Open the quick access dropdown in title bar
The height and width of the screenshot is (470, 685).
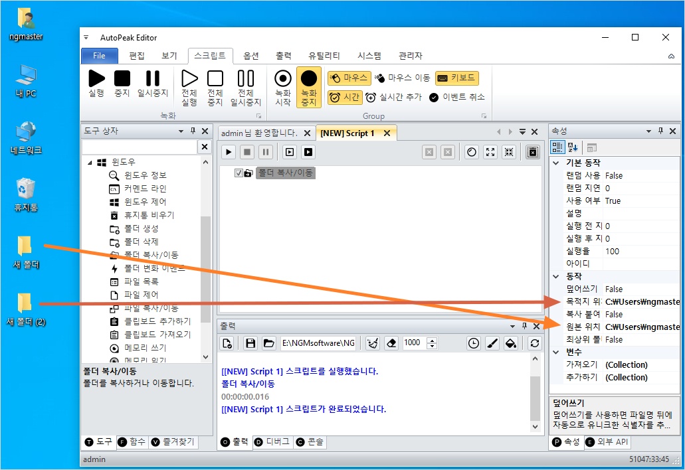click(86, 38)
